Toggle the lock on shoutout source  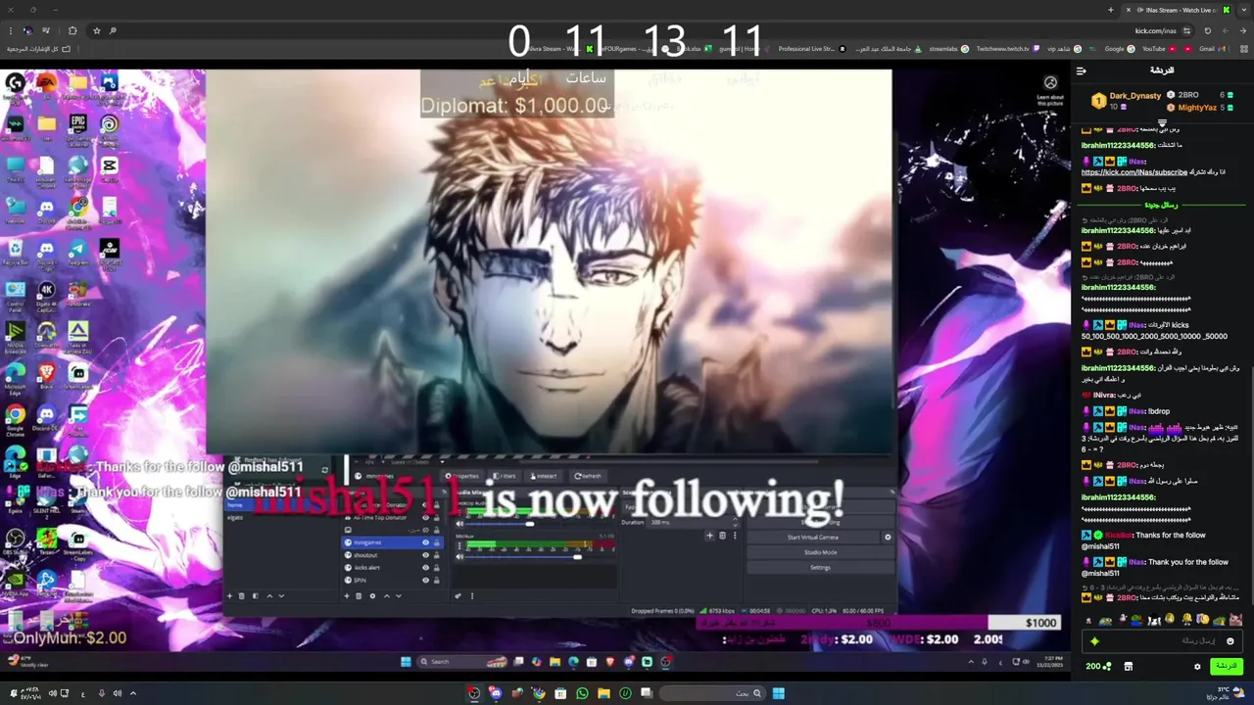[x=436, y=555]
